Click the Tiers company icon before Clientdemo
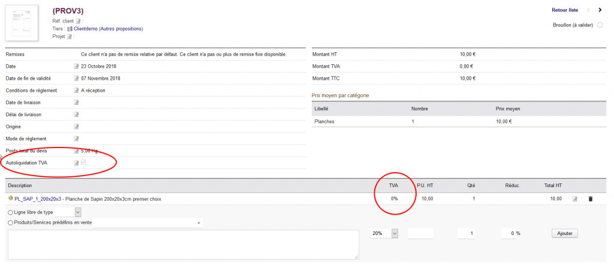The width and height of the screenshot is (614, 265). coord(70,29)
